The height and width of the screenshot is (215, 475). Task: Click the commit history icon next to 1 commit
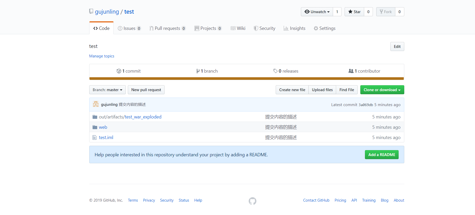(119, 71)
